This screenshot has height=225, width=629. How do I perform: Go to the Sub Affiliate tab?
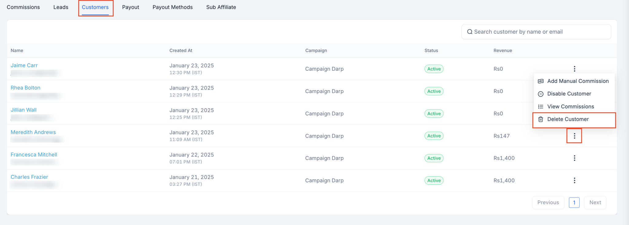click(x=221, y=7)
